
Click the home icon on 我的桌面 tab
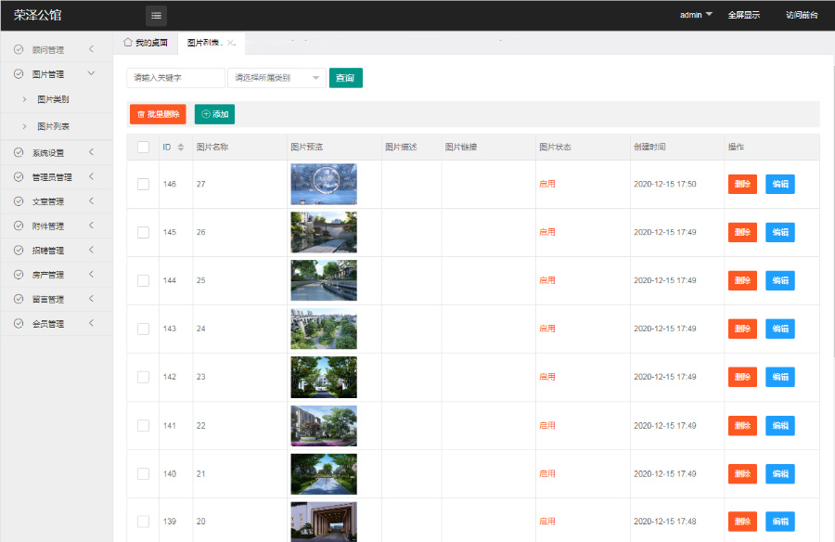coord(128,43)
